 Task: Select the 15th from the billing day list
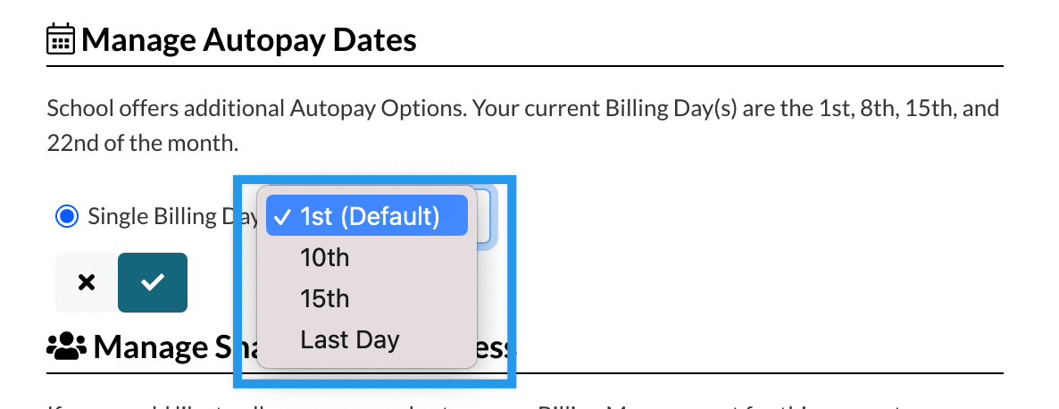coord(325,298)
